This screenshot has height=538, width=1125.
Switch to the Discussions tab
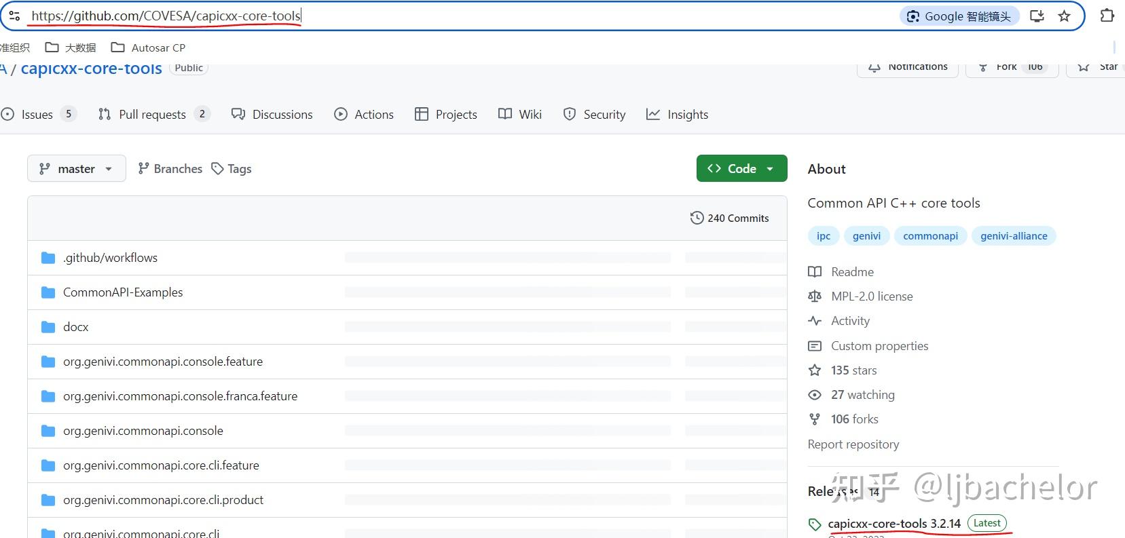(x=272, y=114)
